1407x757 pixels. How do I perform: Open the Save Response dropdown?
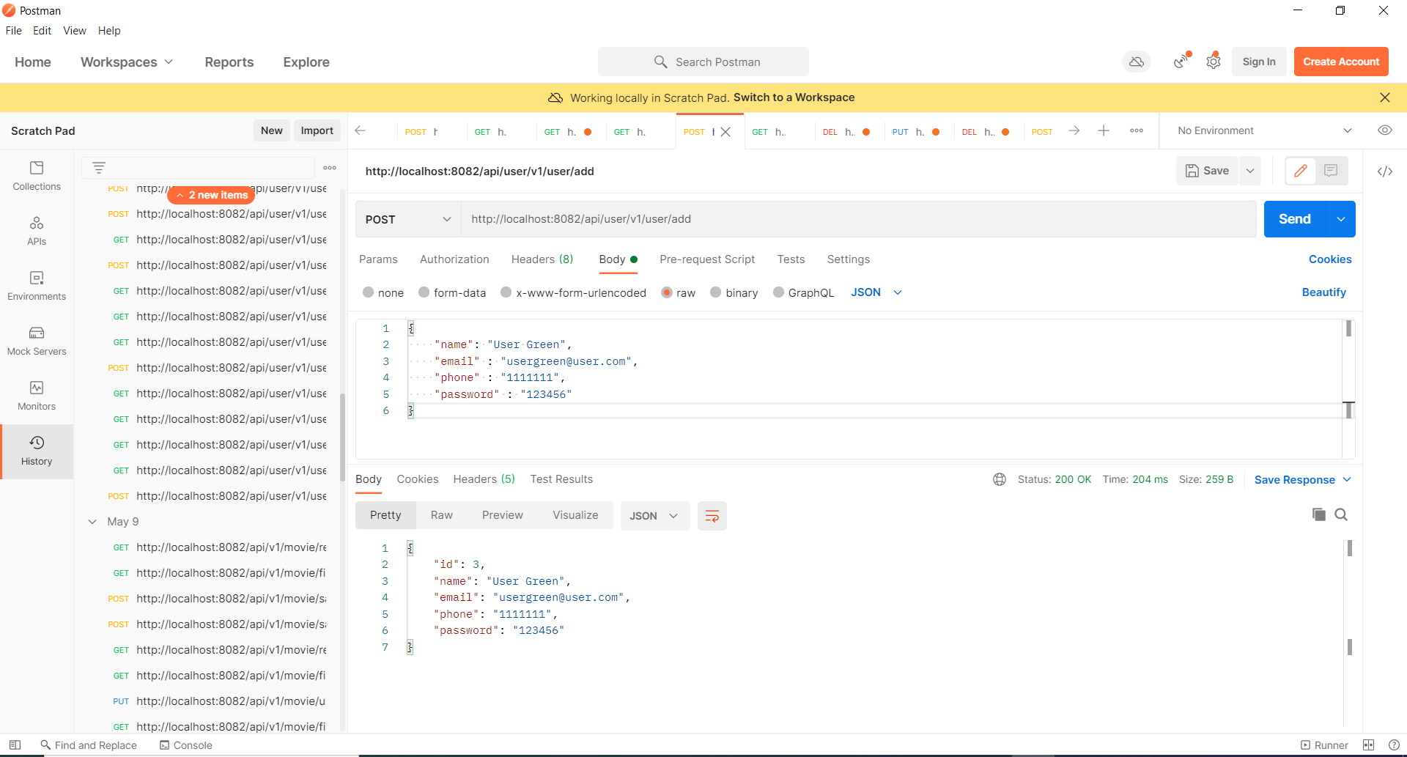click(x=1303, y=479)
